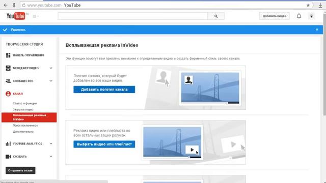This screenshot has width=326, height=183.
Task: Expand the Менеджер видео chevron
Action: tap(51, 68)
